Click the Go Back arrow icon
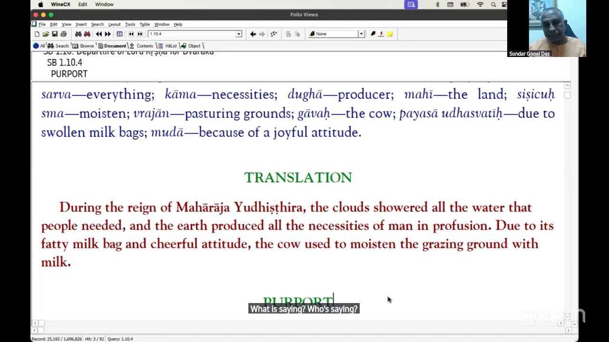Image resolution: width=609 pixels, height=342 pixels. tap(253, 34)
